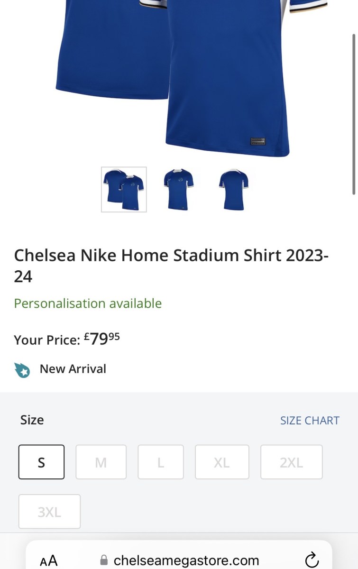Viewport: 358px width, 569px height.
Task: Tap the padlock icon in address bar
Action: [104, 561]
